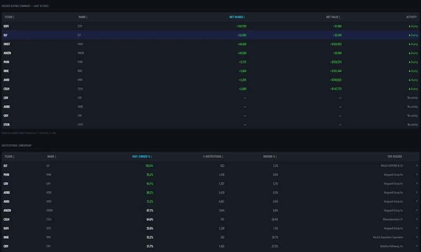Select OXY ticker in insider buying table
The image size is (421, 252).
(x=6, y=116)
